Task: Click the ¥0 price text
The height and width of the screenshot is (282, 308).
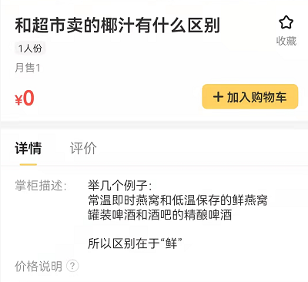Action: click(25, 98)
